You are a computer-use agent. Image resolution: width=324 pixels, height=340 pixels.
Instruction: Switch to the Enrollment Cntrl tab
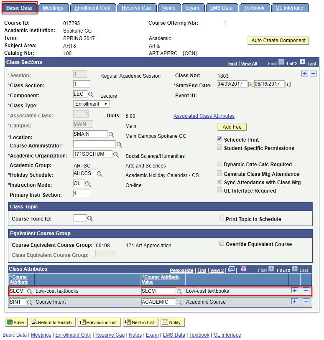[x=93, y=8]
